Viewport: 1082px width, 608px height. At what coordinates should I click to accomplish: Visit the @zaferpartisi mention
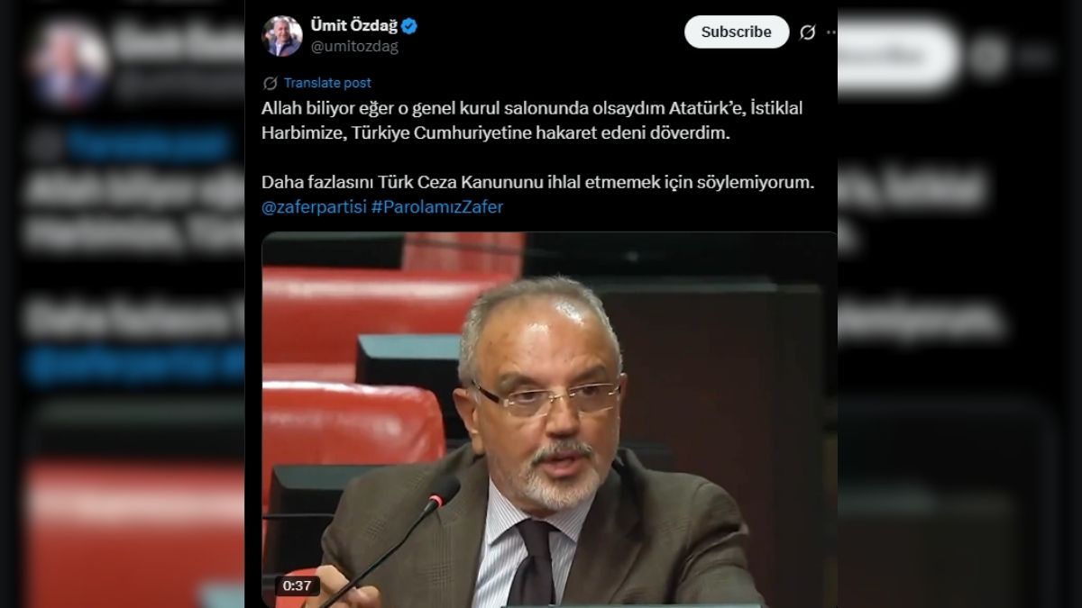click(314, 206)
